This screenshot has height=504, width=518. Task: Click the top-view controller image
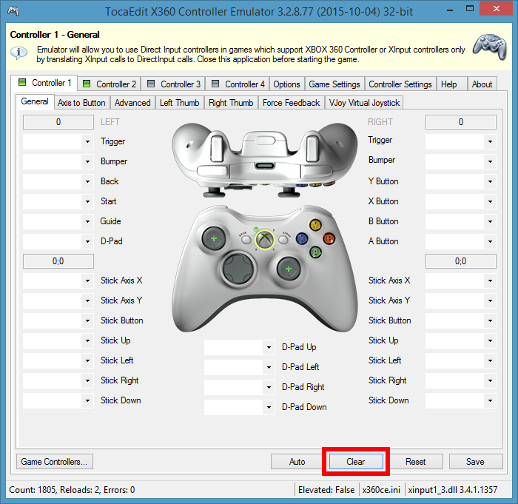tap(264, 161)
